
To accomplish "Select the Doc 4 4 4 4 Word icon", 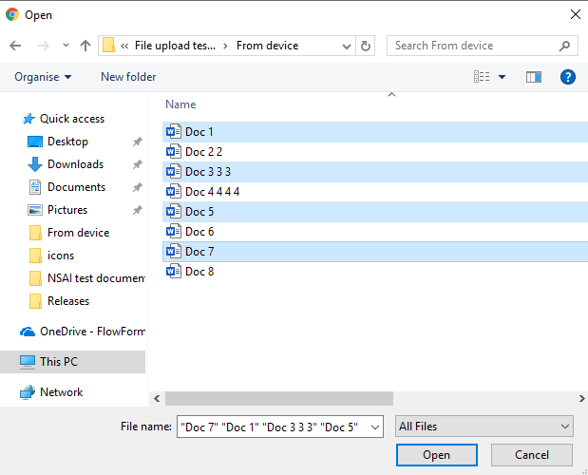I will tap(174, 192).
